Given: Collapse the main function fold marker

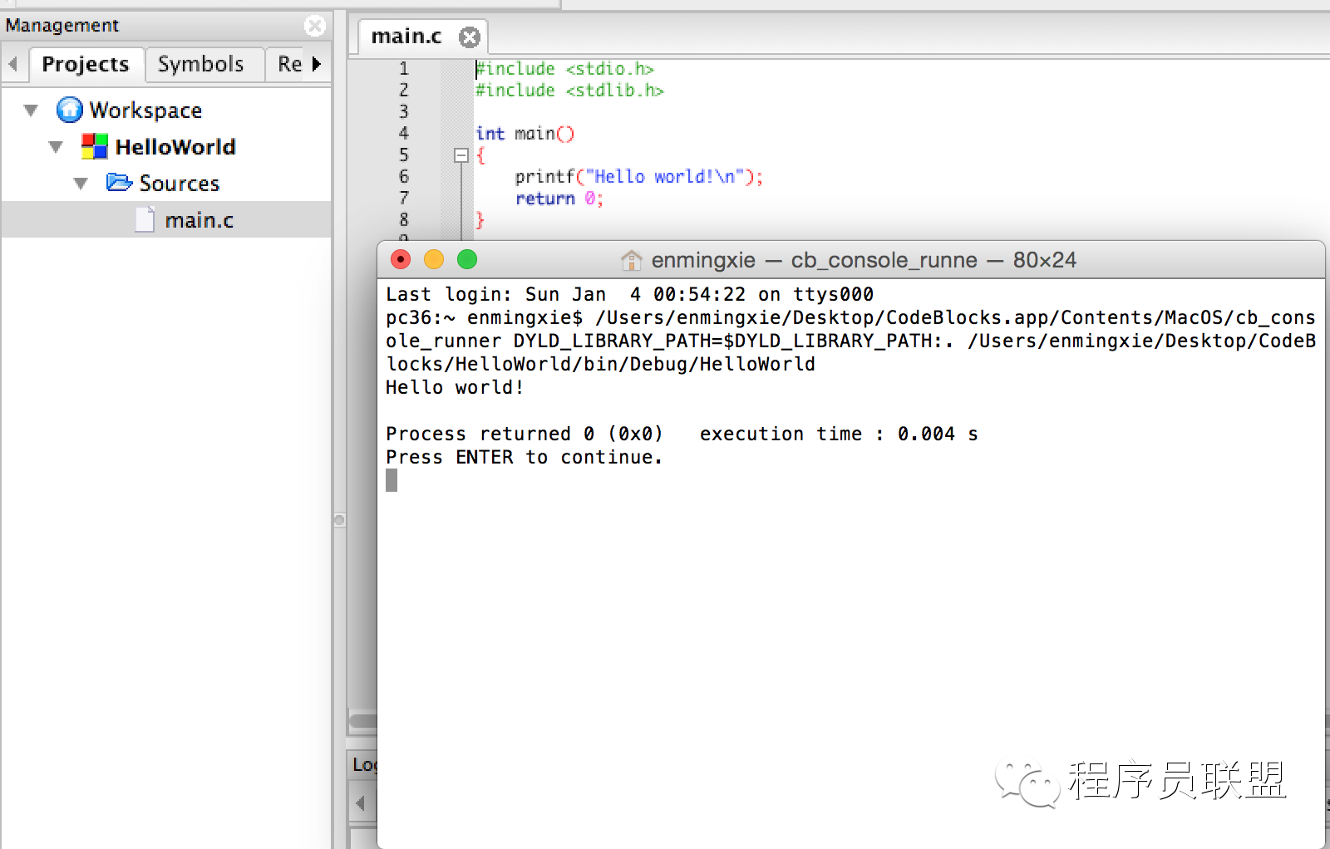Looking at the screenshot, I should coord(461,155).
